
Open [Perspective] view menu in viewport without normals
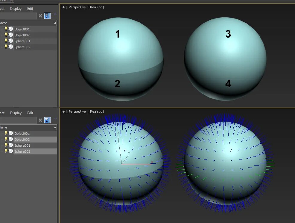(77, 7)
